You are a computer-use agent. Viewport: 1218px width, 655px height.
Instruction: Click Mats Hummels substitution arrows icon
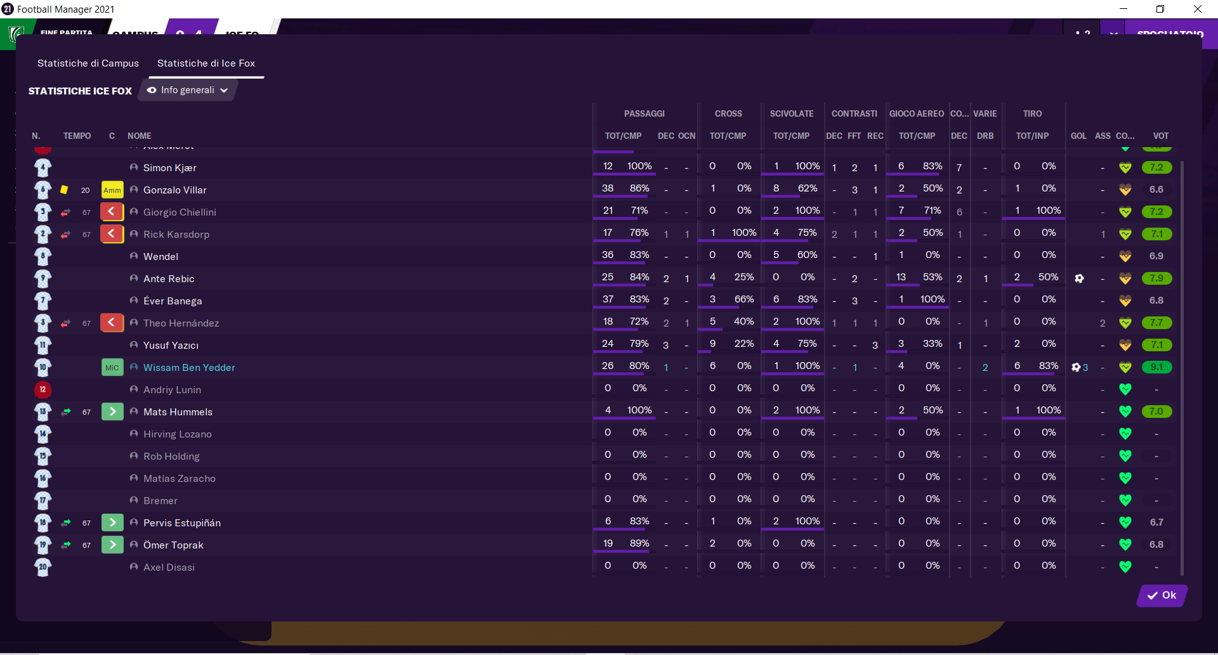pyautogui.click(x=65, y=412)
